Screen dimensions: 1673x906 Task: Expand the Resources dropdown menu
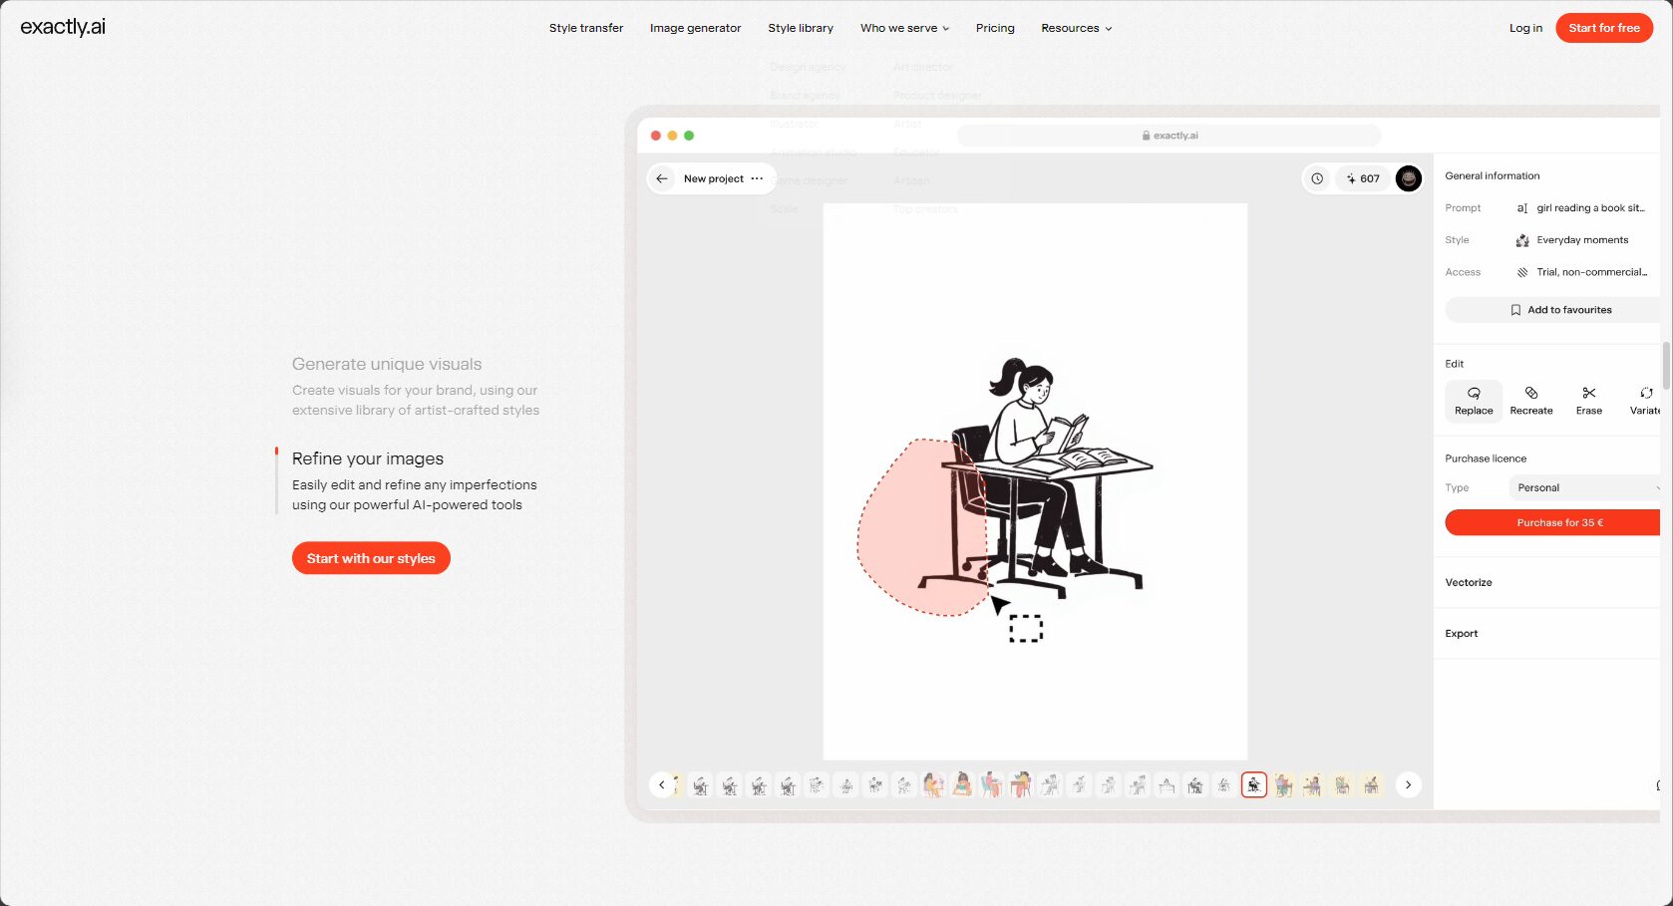(1076, 28)
